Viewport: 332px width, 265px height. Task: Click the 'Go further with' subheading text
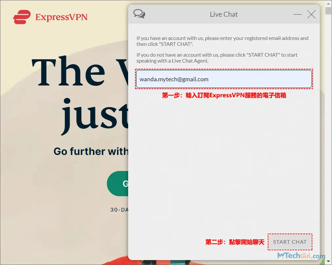pyautogui.click(x=91, y=151)
